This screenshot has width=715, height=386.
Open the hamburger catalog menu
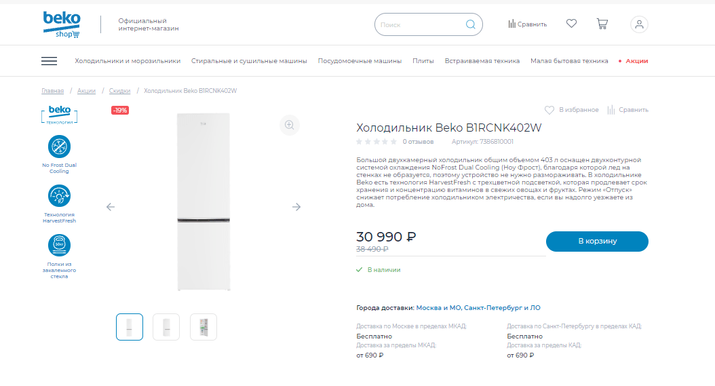pyautogui.click(x=49, y=61)
